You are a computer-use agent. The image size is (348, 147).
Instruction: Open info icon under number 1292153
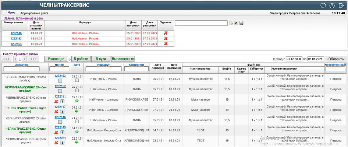click(x=60, y=80)
